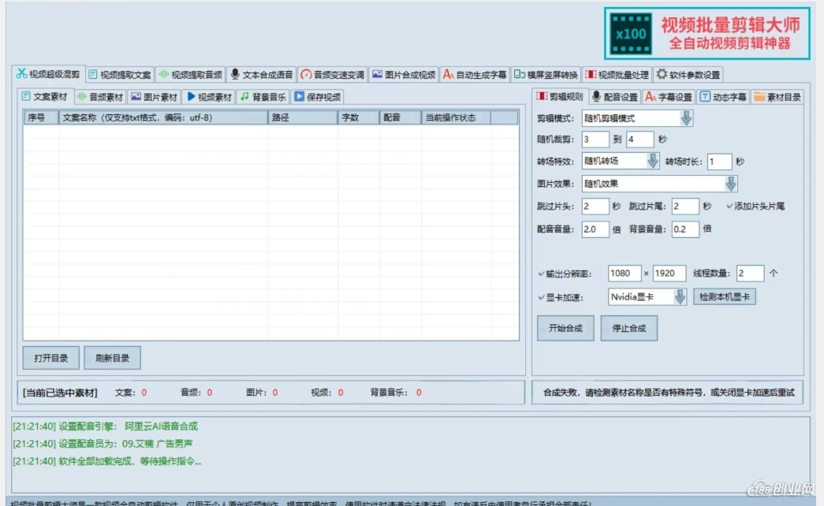Screen dimensions: 824x506
Task: Click the 刷新目录 button
Action: (112, 358)
